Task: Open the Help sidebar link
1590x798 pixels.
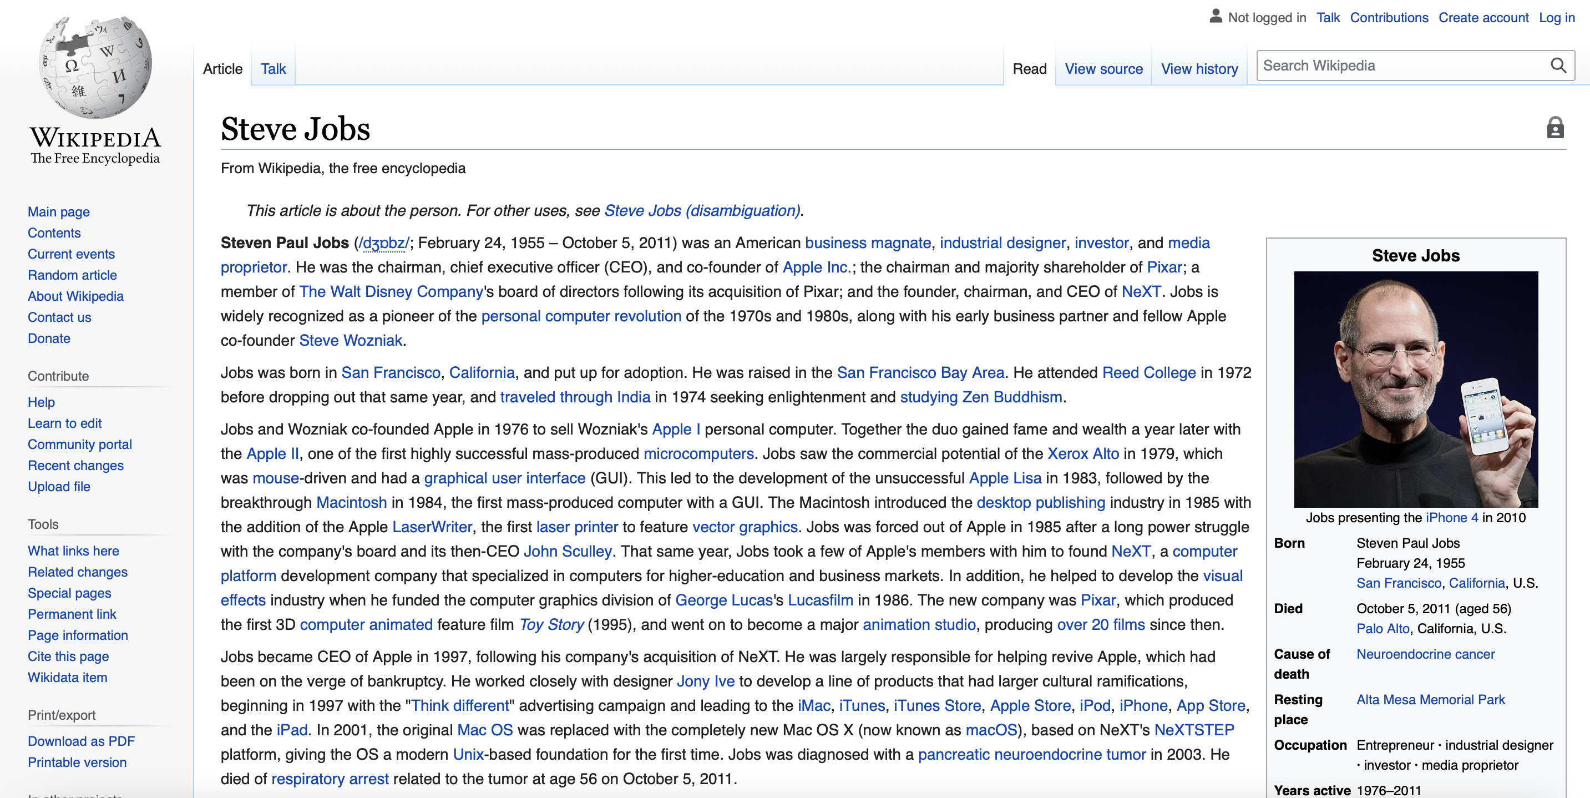Action: [42, 401]
